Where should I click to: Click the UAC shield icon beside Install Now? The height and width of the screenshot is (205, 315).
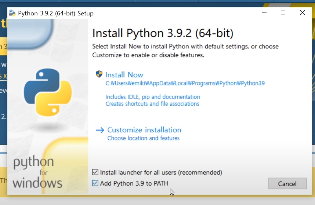click(x=99, y=74)
